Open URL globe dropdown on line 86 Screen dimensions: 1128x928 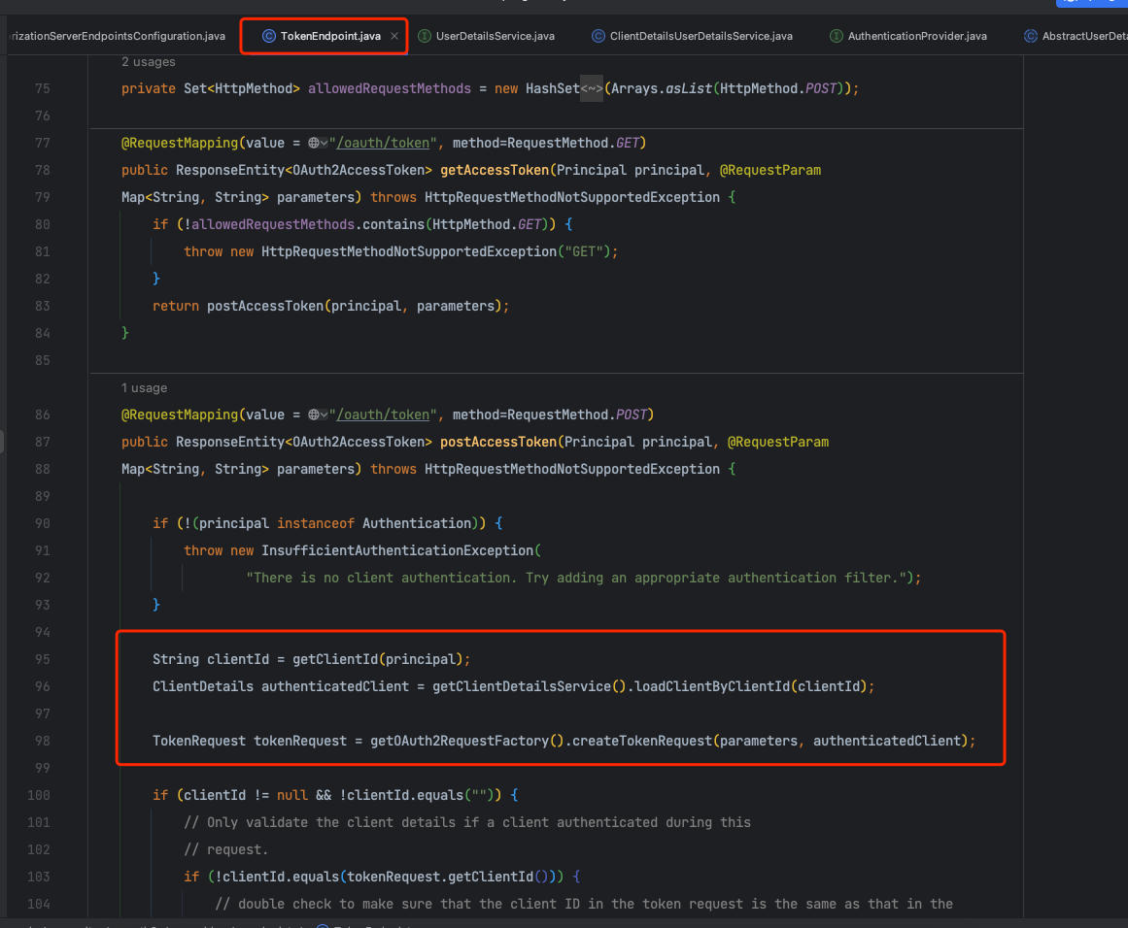(318, 414)
